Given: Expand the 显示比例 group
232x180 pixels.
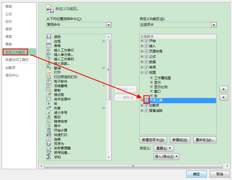Looking at the screenshot, I should pyautogui.click(x=151, y=87).
